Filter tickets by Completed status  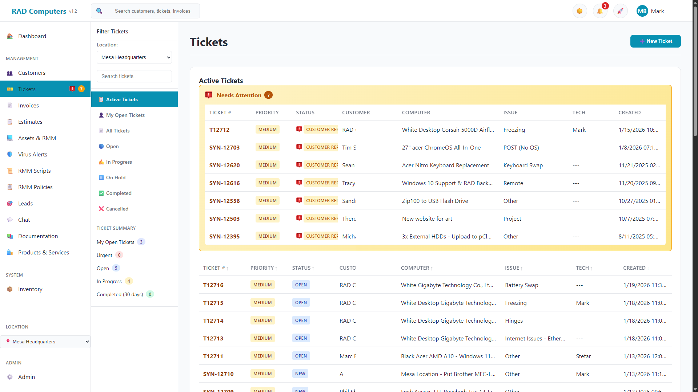click(119, 193)
